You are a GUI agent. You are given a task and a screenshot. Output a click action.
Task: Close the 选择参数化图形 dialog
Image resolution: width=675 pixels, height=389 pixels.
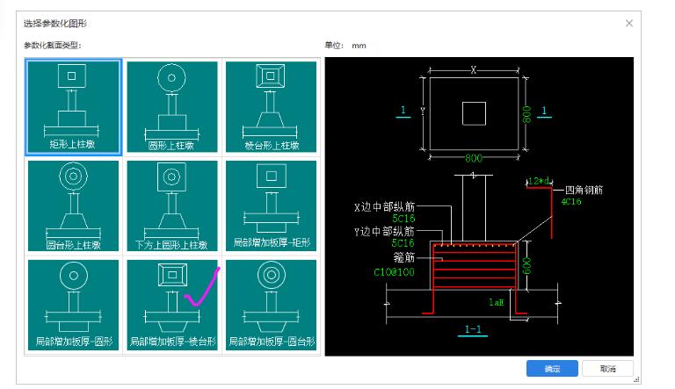[x=629, y=23]
